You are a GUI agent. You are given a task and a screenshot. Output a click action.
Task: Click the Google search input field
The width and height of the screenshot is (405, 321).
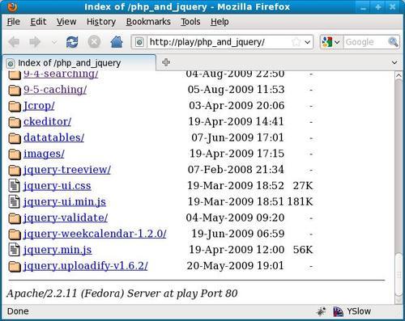pos(365,42)
